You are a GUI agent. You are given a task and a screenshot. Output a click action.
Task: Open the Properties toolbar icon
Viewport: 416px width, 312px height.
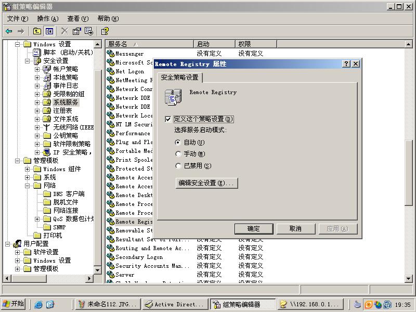76,31
